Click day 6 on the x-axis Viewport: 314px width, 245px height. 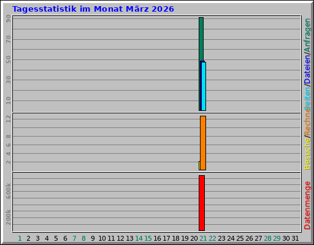65,238
